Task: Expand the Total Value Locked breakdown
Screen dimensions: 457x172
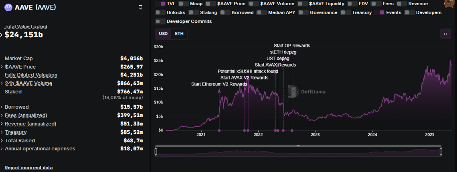Action: 1,35
